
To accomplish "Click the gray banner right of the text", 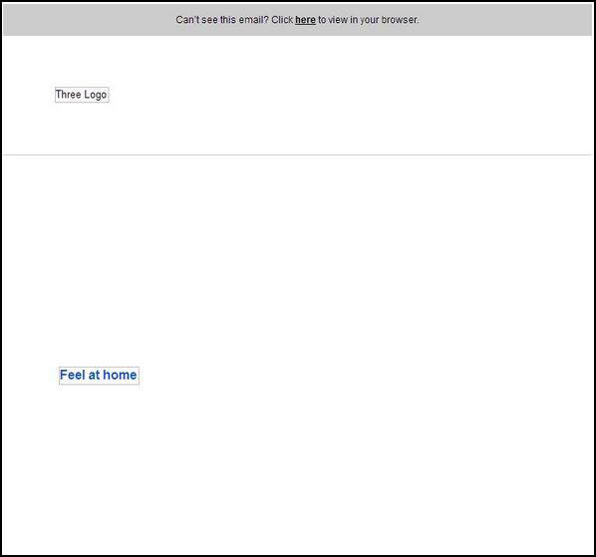I will (x=505, y=20).
